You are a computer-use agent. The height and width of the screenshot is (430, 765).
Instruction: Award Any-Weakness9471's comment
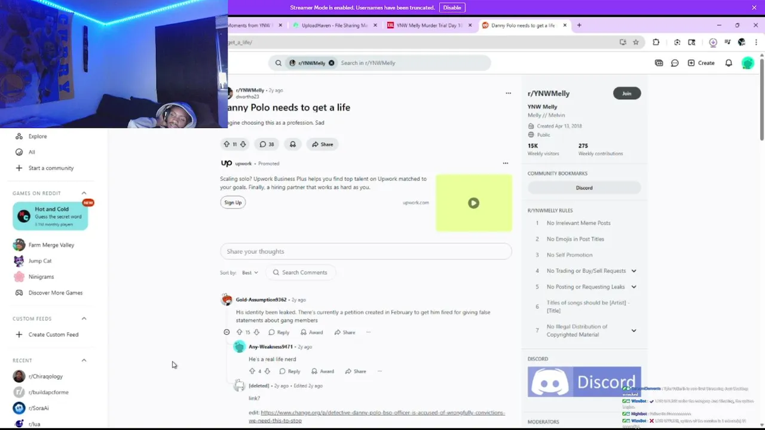click(x=323, y=371)
